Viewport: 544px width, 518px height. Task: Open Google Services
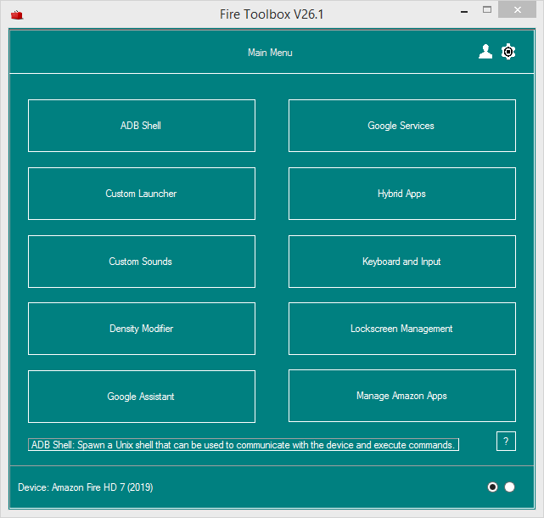click(x=402, y=126)
